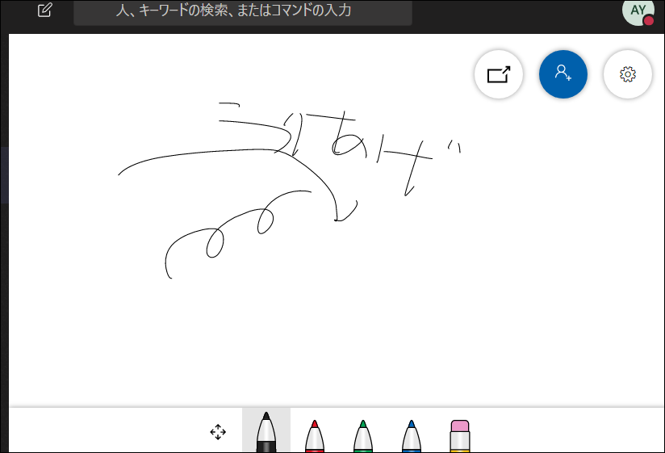Open whiteboard settings gear

coord(627,74)
